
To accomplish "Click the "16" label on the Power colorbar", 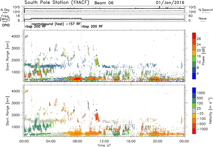I will point(199,56).
